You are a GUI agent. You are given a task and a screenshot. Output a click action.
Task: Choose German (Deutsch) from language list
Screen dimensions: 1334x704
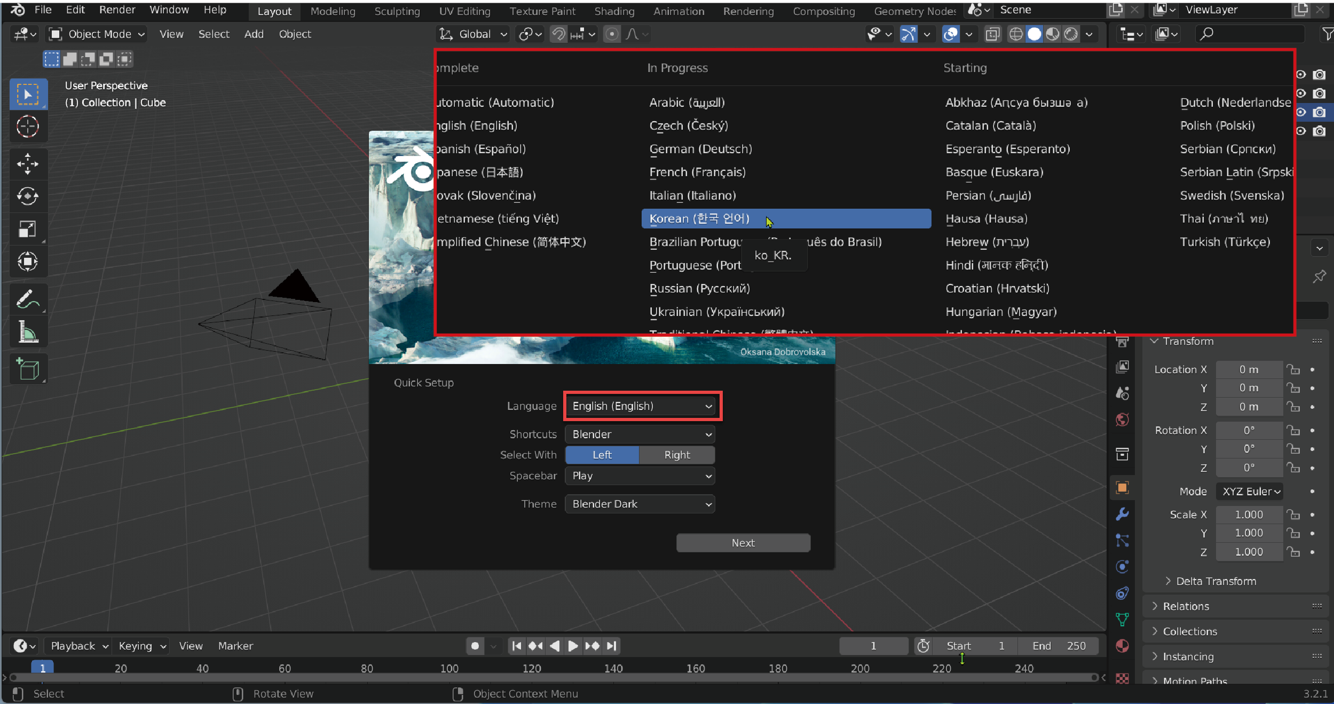pos(700,149)
